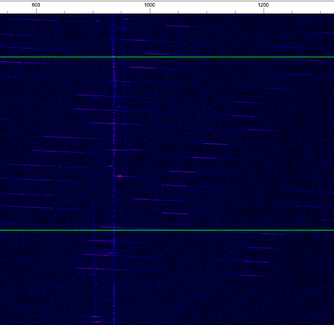Click the upper green horizontal marker line
334x325 pixels.
click(x=167, y=57)
